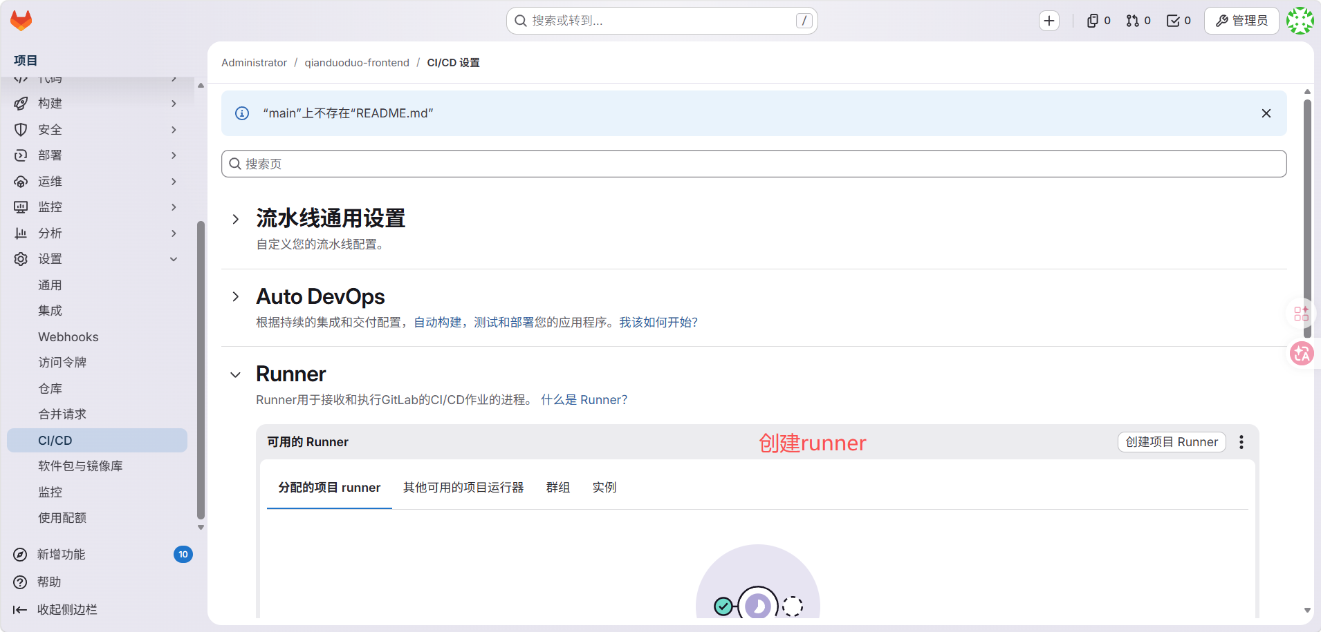Click the collapse sidebar arrow icon
This screenshot has width=1321, height=632.
click(x=20, y=610)
